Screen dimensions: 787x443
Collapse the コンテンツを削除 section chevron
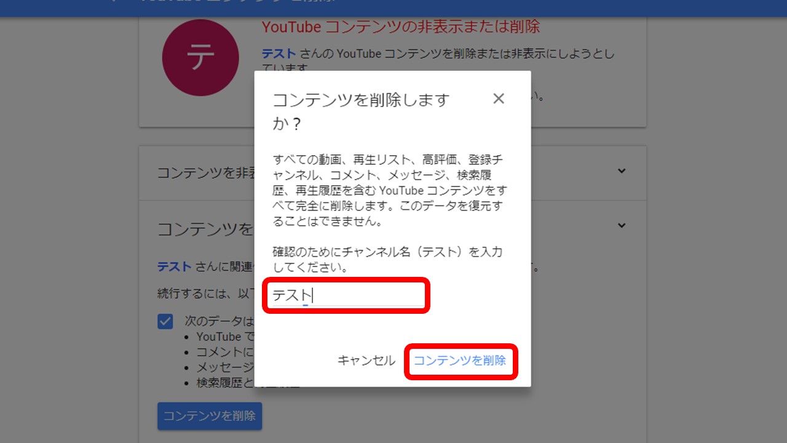(x=622, y=225)
